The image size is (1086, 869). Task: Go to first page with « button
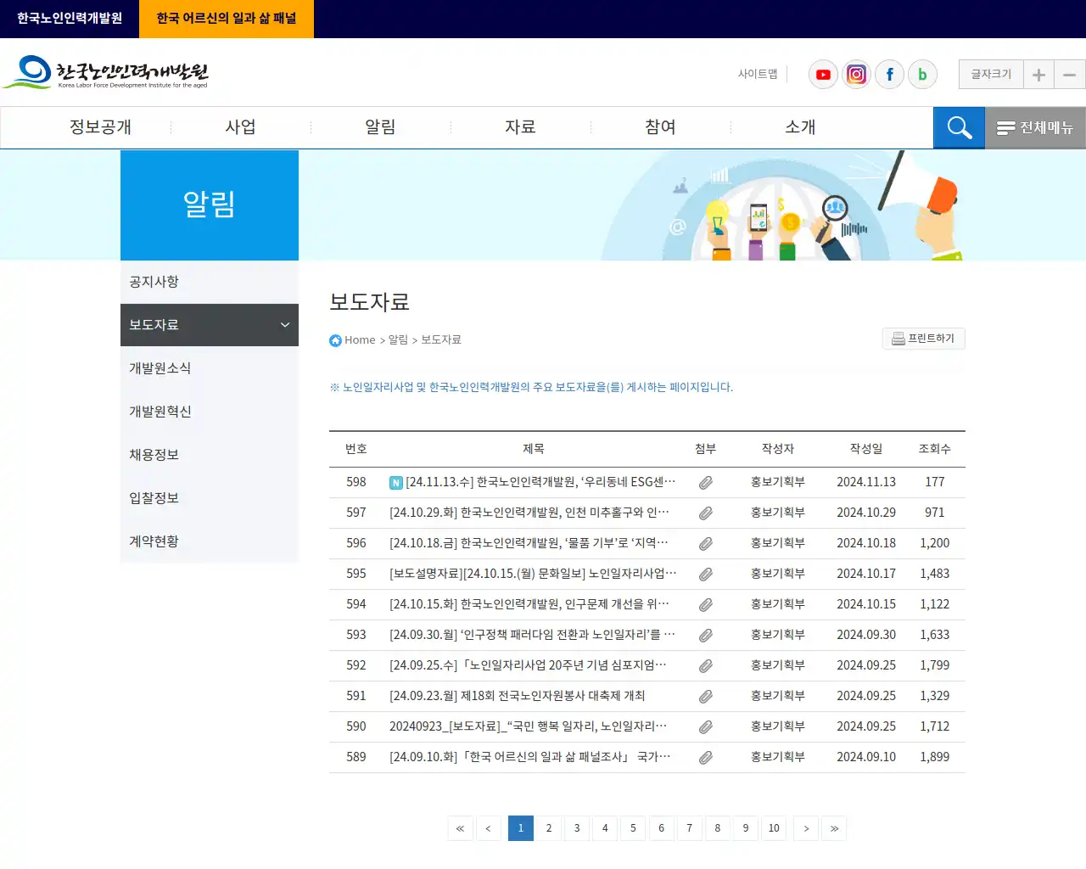(x=460, y=828)
